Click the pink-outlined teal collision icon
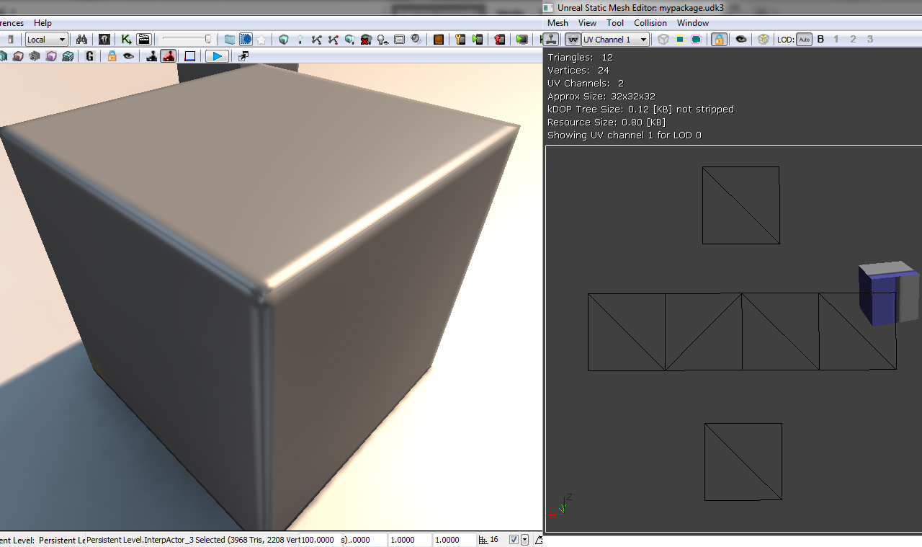Image resolution: width=922 pixels, height=547 pixels. (696, 40)
